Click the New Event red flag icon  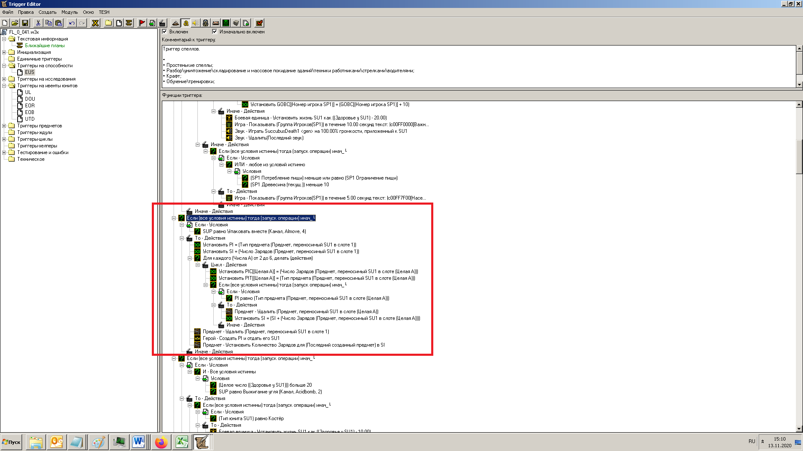click(142, 23)
